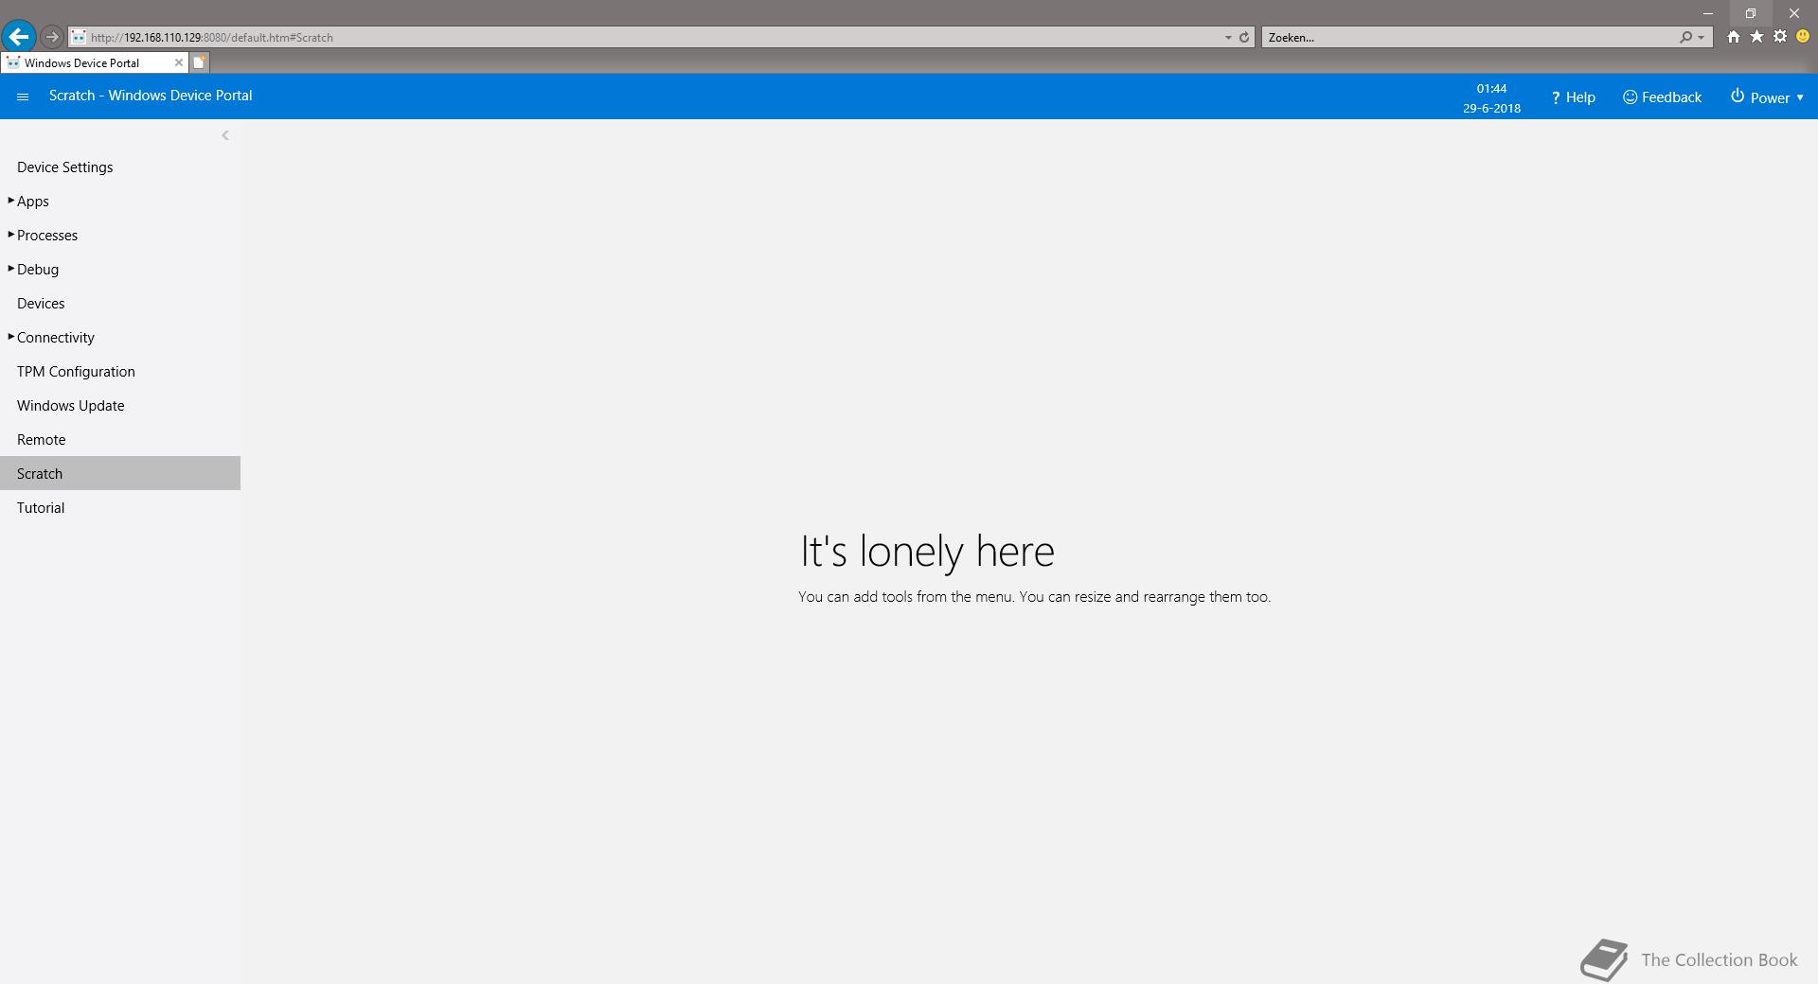Click the time and date display in header
1818x984 pixels.
tap(1491, 97)
